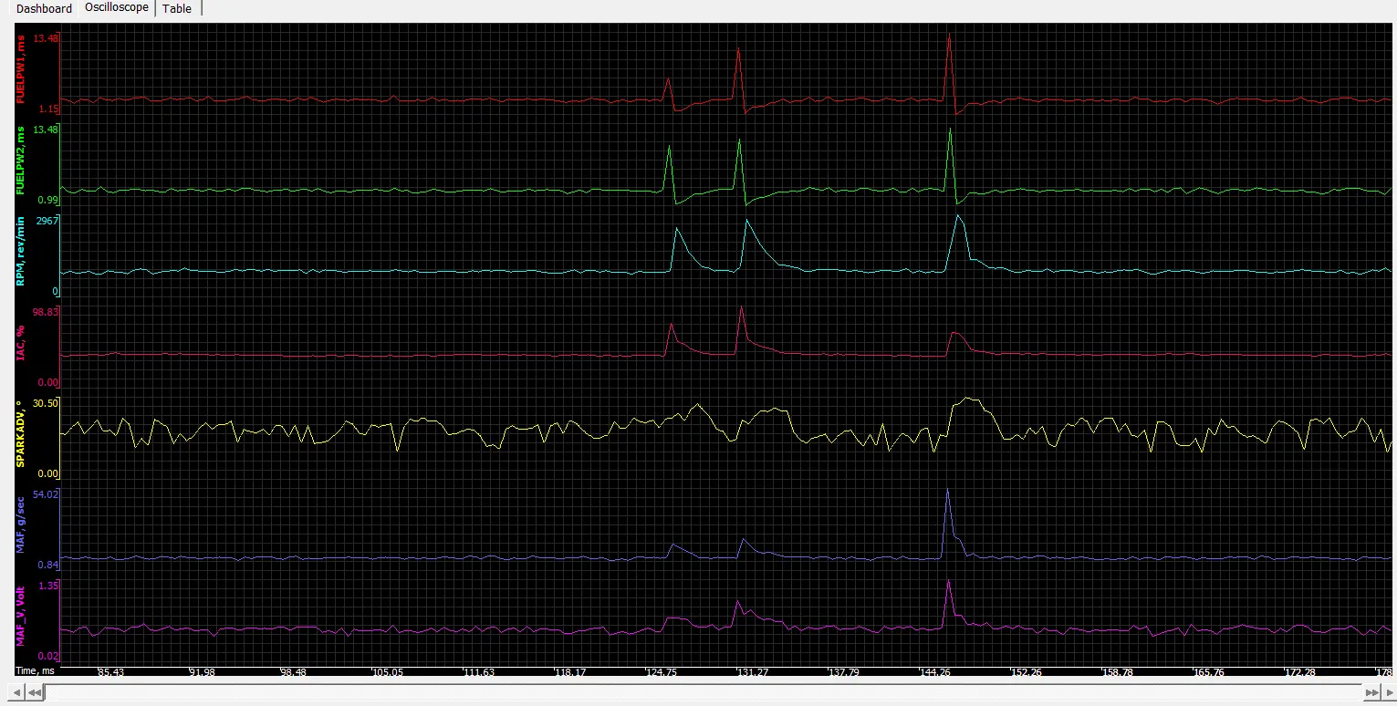Click the 1.15 FUELPW1 minimum value
The height and width of the screenshot is (706, 1397).
click(48, 109)
